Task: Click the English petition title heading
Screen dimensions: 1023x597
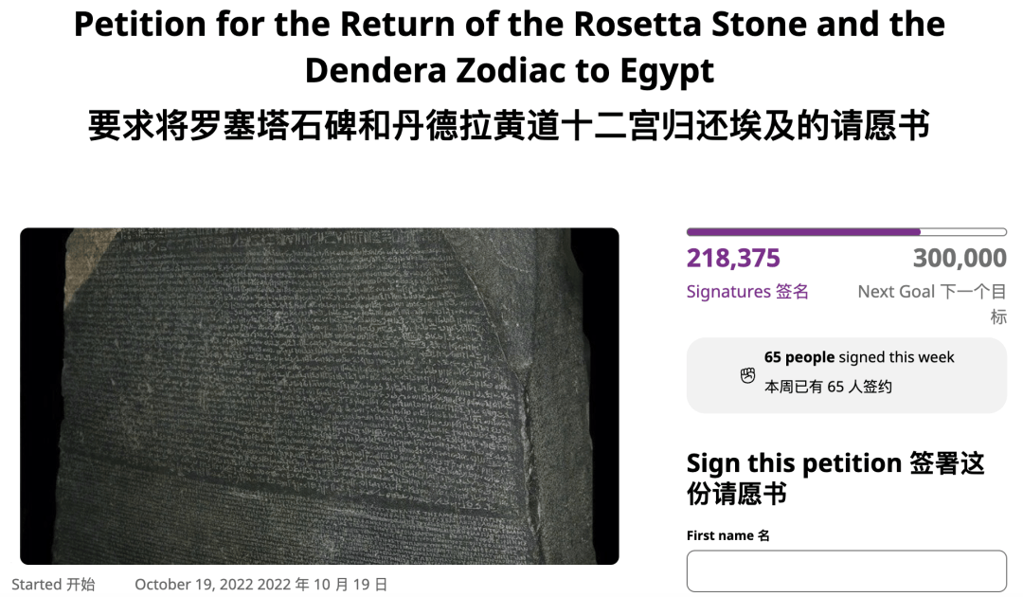Action: tap(510, 47)
